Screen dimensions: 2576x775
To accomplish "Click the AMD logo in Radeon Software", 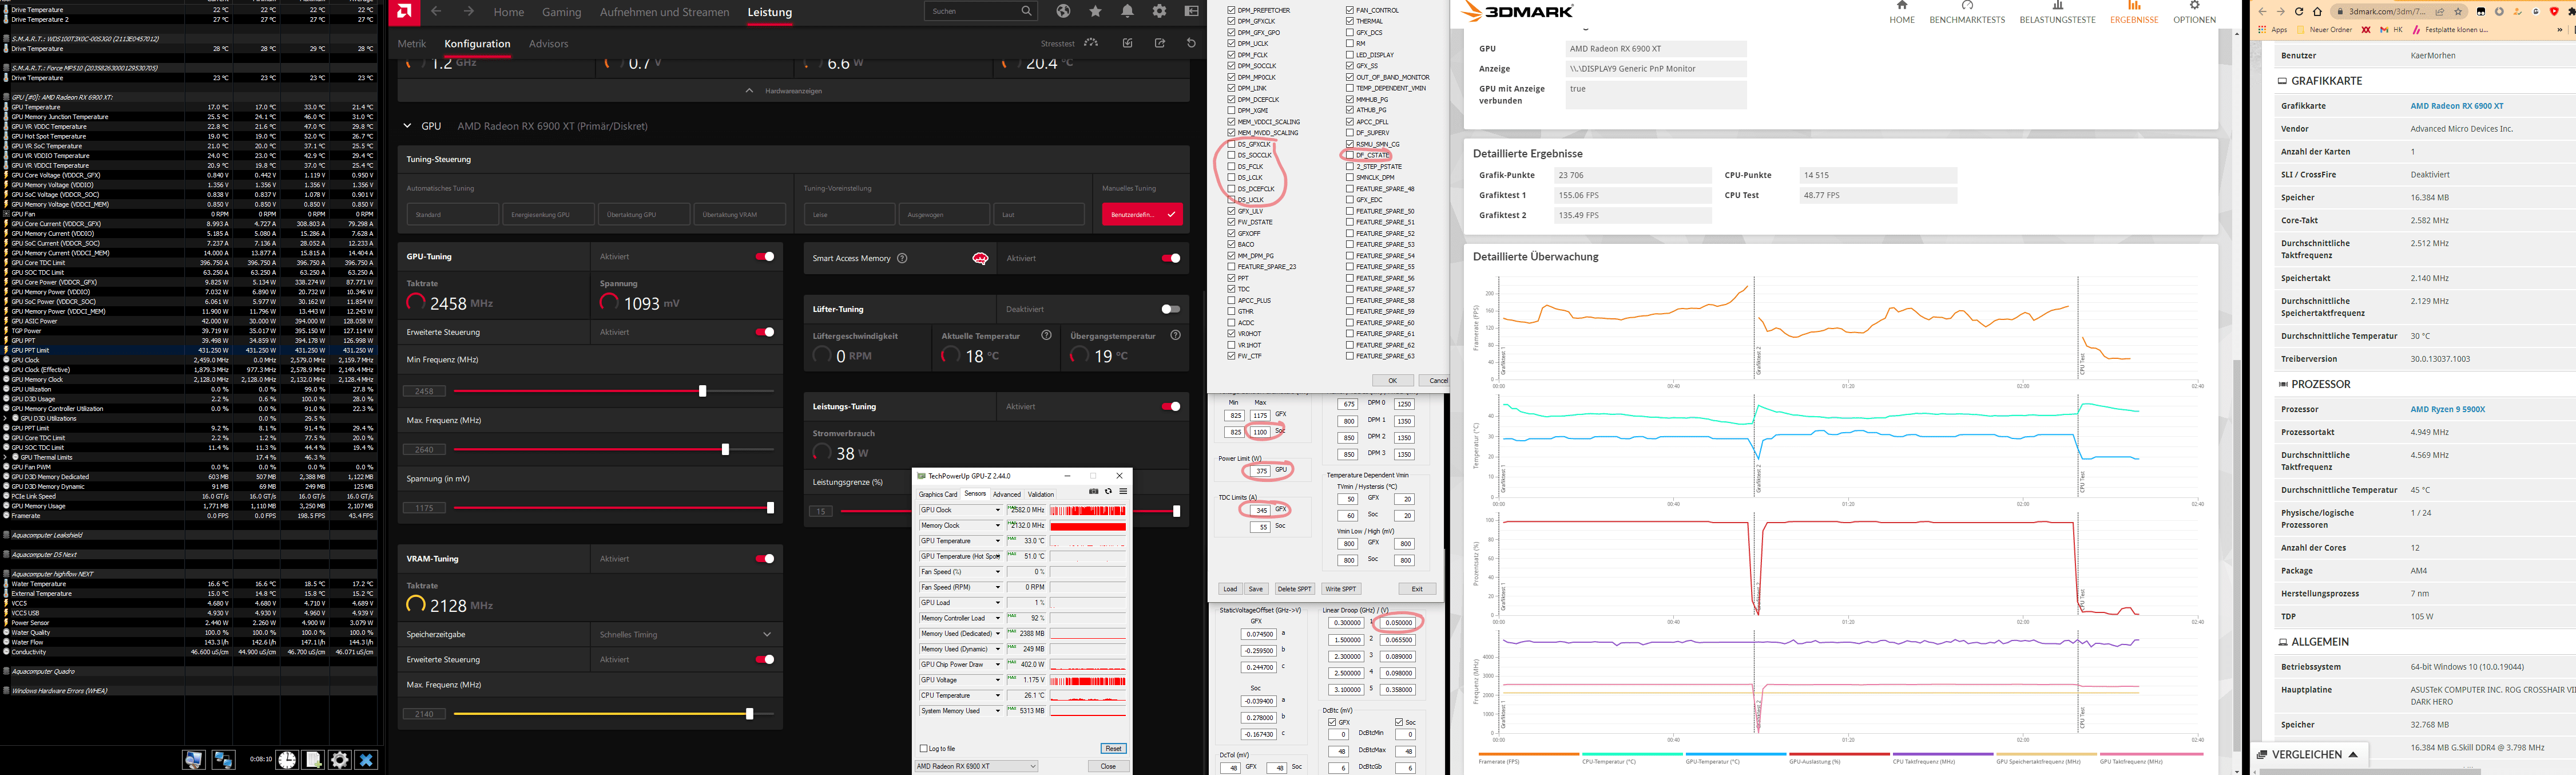I will tap(404, 12).
